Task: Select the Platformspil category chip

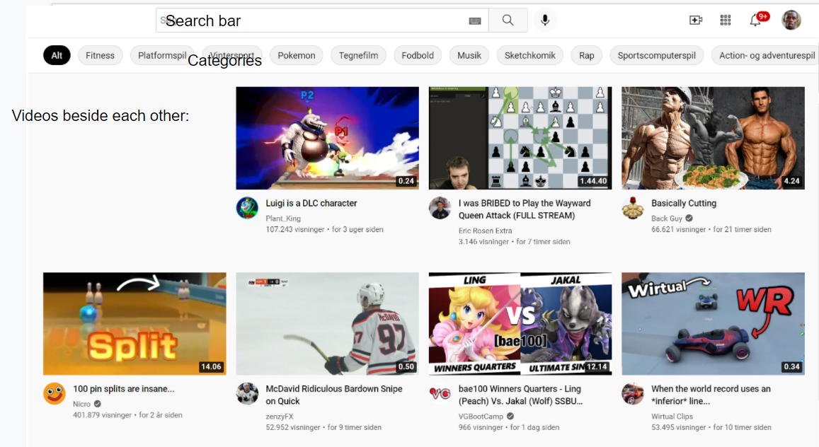Action: tap(162, 55)
